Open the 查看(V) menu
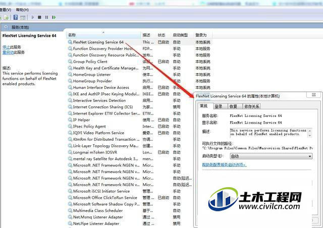323x228 pixels. coord(6,10)
